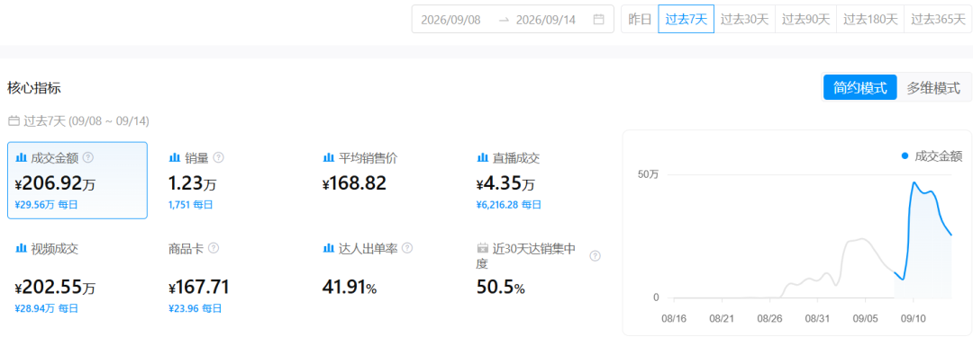Click the calendar icon beside 近30天达销集中度

(482, 248)
